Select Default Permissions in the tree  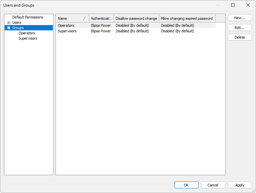[x=27, y=17]
